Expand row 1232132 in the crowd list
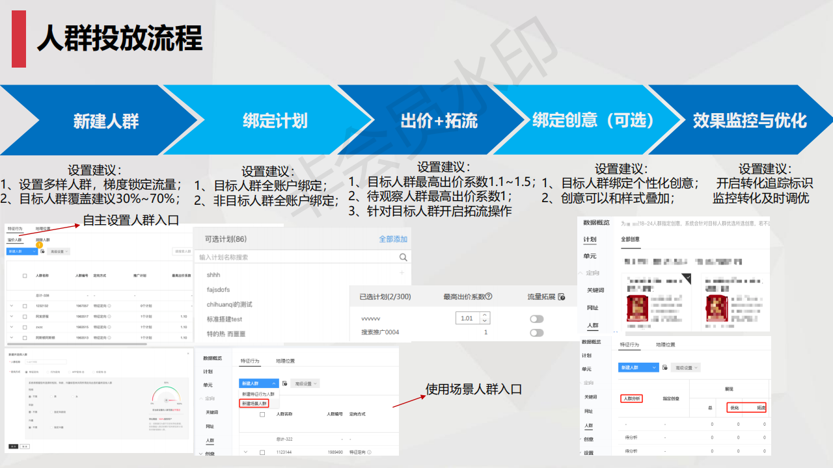This screenshot has width=833, height=468. point(12,305)
